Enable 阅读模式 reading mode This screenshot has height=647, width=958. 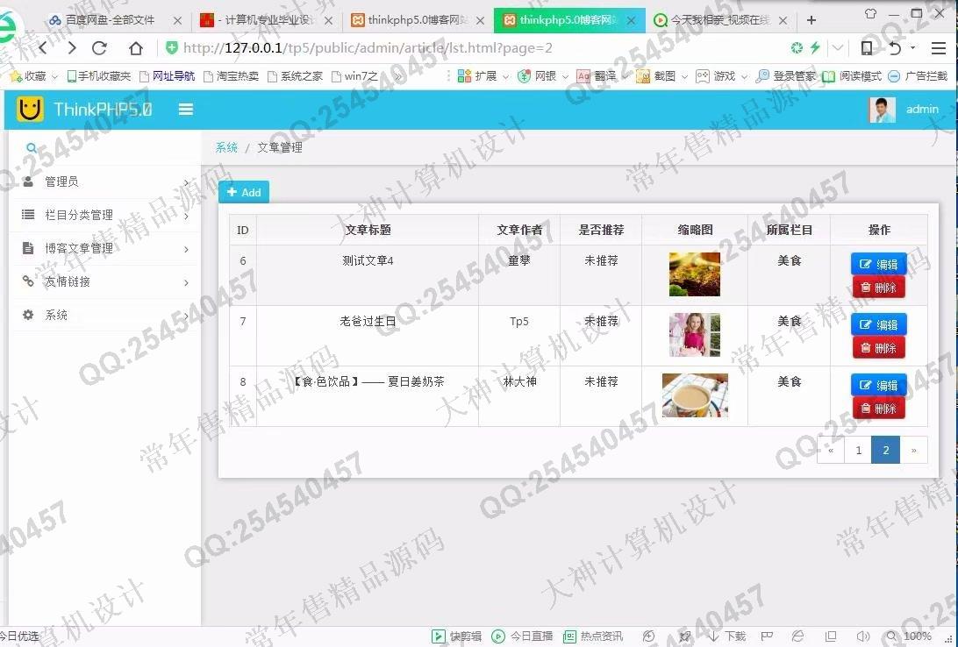click(852, 76)
